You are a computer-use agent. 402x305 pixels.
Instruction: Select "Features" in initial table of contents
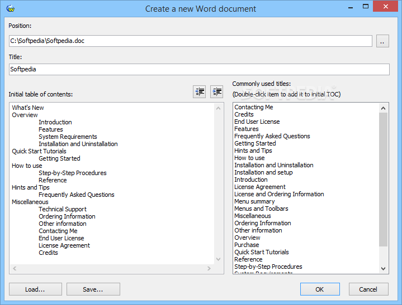(51, 129)
